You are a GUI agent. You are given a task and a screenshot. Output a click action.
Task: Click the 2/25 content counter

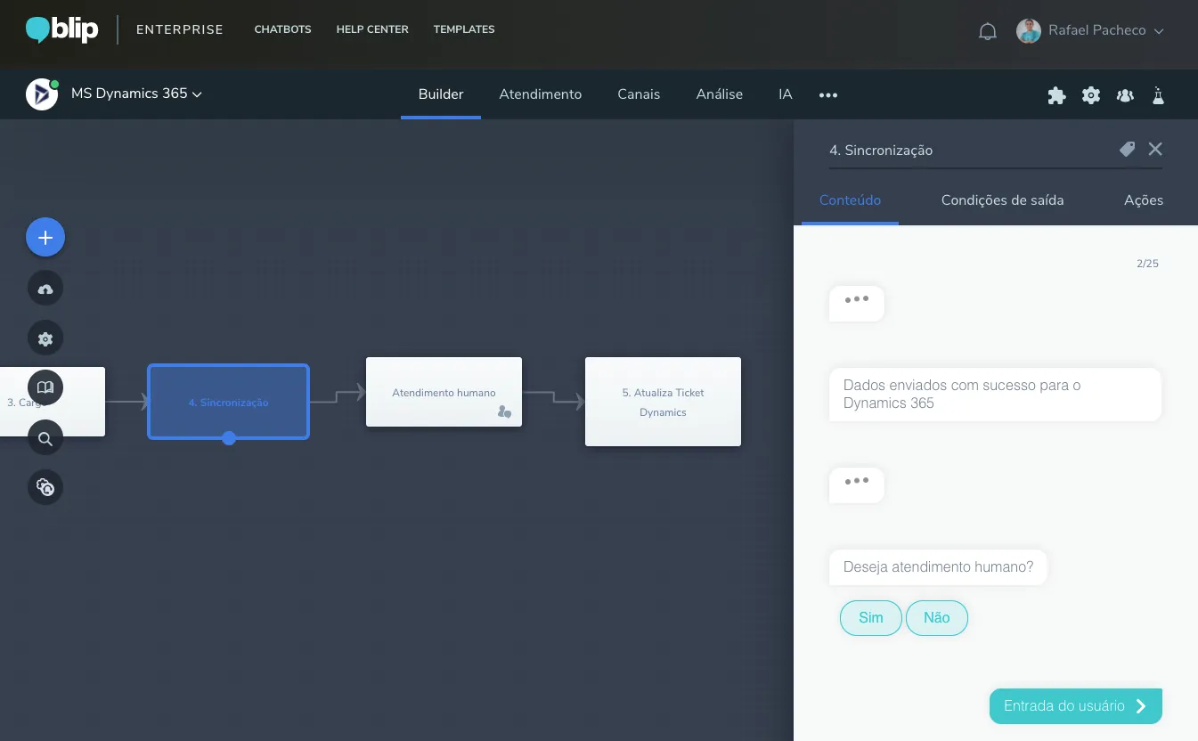tap(1147, 264)
